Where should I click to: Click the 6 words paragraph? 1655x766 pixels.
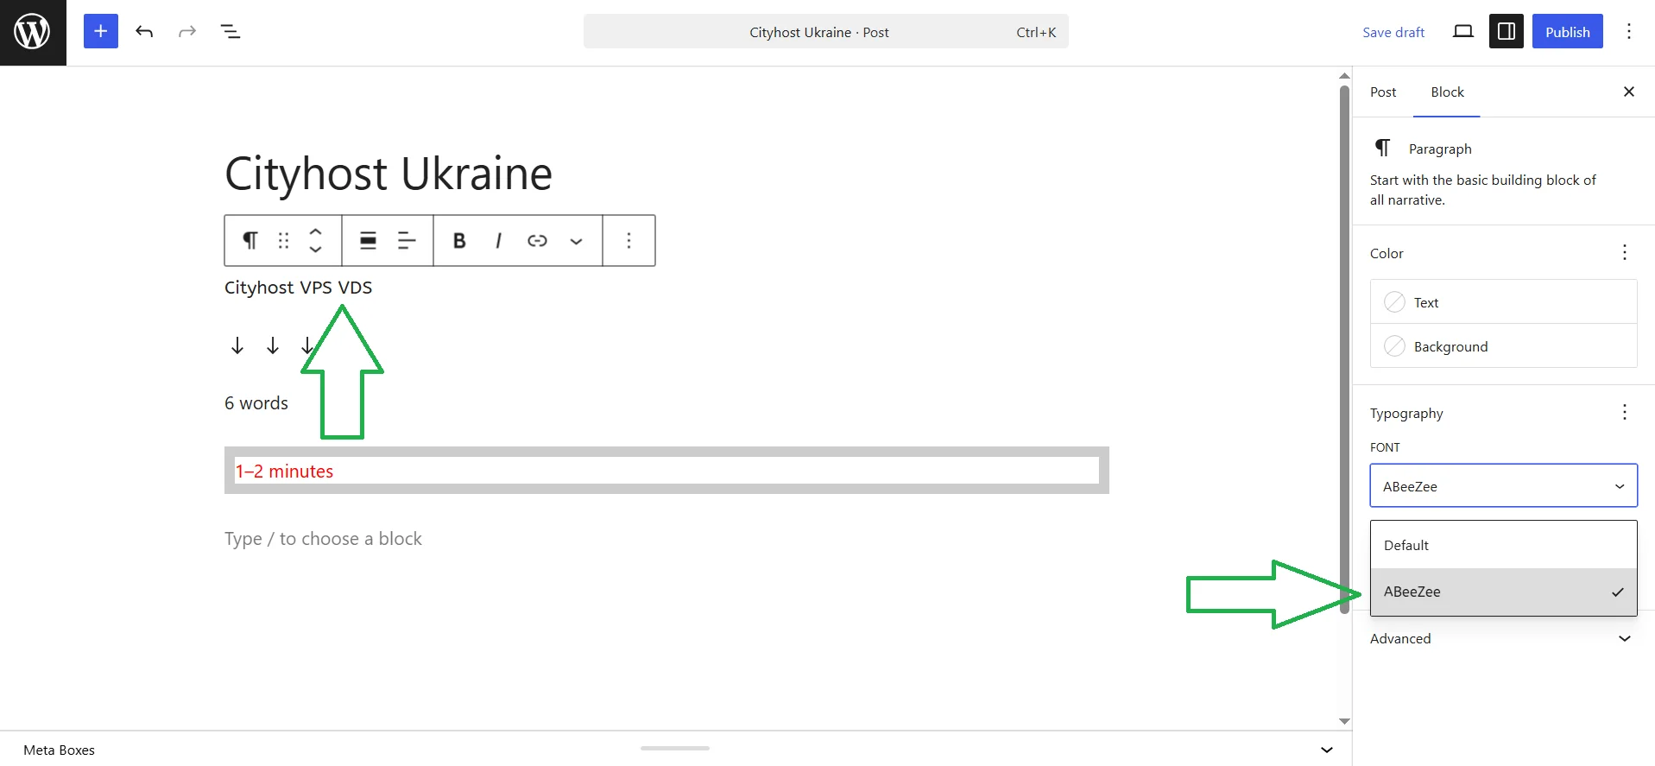click(x=256, y=403)
